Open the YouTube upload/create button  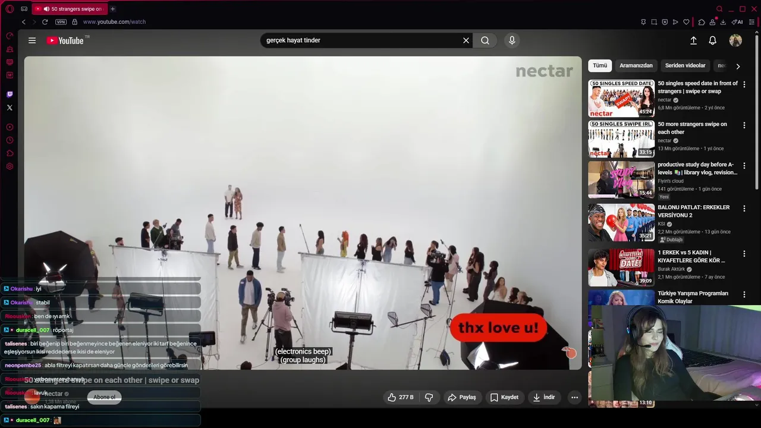pos(693,40)
